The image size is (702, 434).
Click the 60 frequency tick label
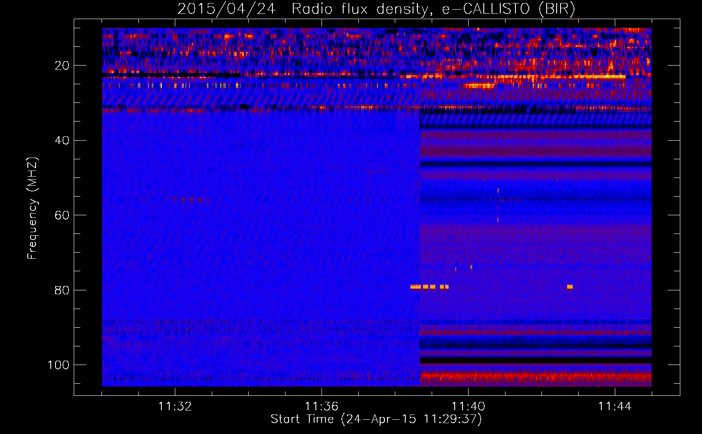point(62,215)
